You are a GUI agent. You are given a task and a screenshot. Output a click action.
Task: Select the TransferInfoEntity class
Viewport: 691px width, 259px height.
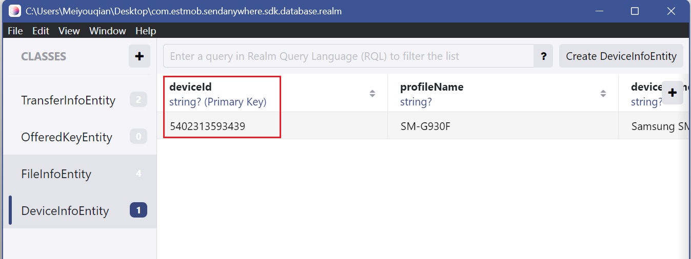pos(68,100)
